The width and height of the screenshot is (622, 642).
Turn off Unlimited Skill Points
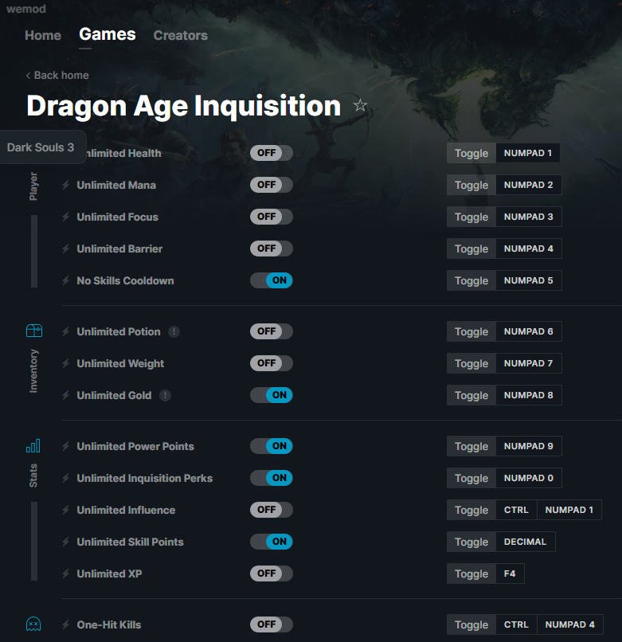click(x=272, y=542)
